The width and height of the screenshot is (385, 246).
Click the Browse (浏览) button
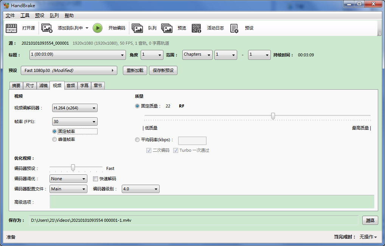coord(370,220)
